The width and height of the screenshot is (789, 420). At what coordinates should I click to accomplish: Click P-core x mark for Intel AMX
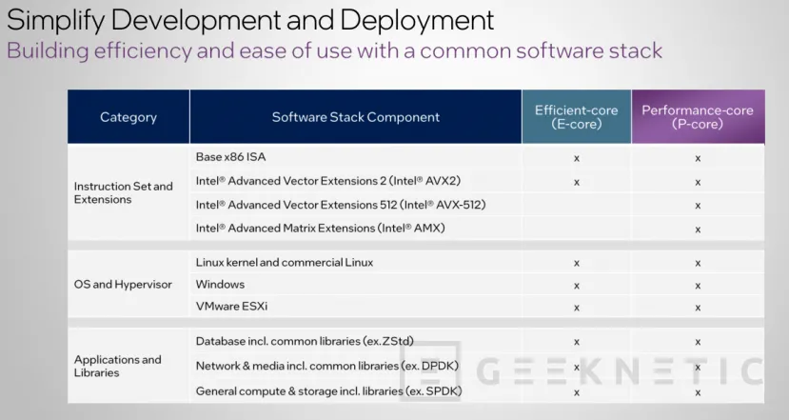tap(698, 230)
